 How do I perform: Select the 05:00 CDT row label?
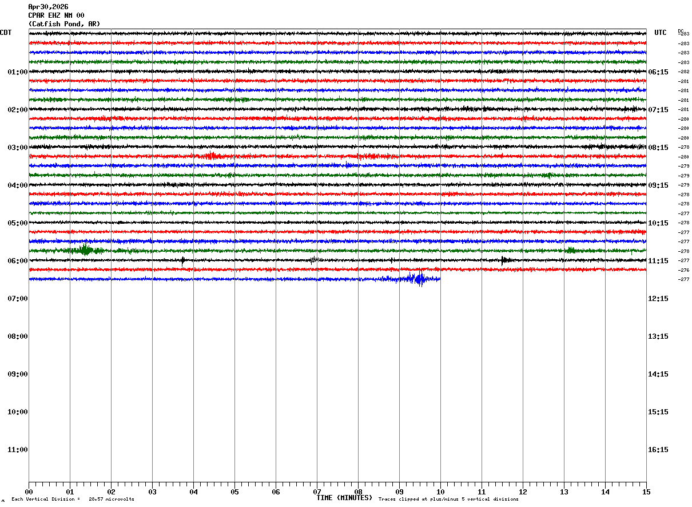point(18,223)
